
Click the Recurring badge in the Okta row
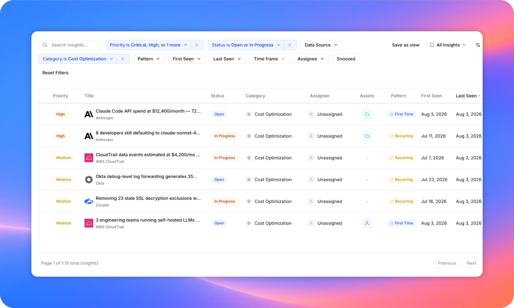(x=401, y=179)
